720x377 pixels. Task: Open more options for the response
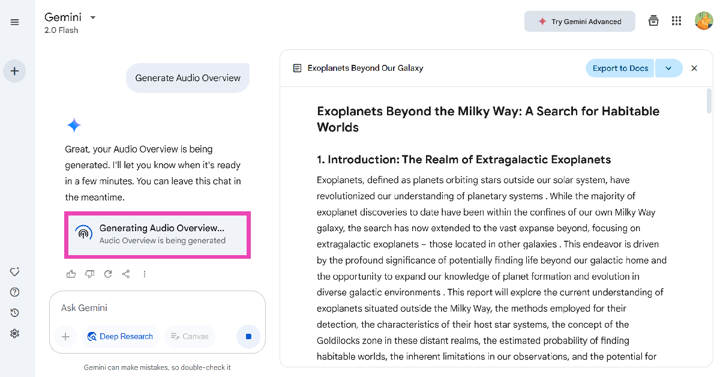145,274
